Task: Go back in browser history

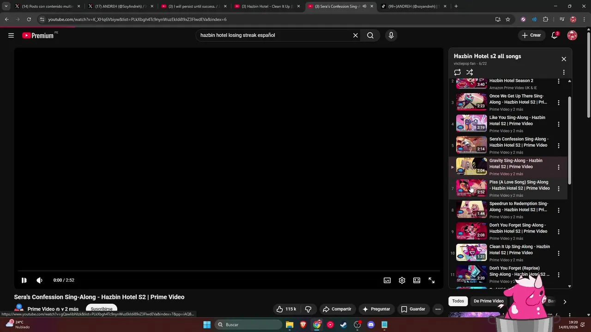Action: (6, 19)
